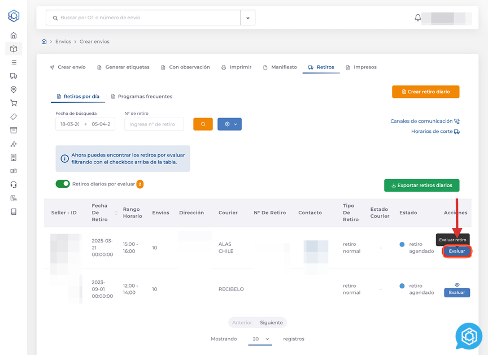Open the chat widget bubble
Viewport: 488px width, 355px height.
coord(468,337)
